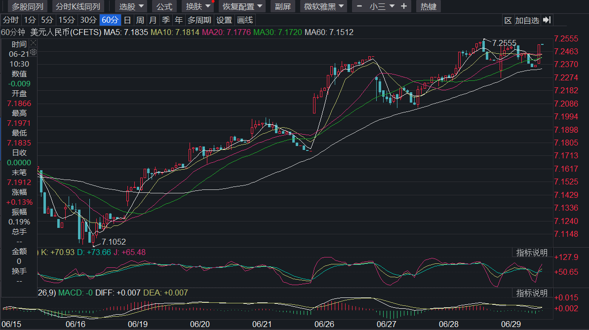Click the collapse-to-right arrow icon
The width and height of the screenshot is (589, 330).
click(x=547, y=20)
